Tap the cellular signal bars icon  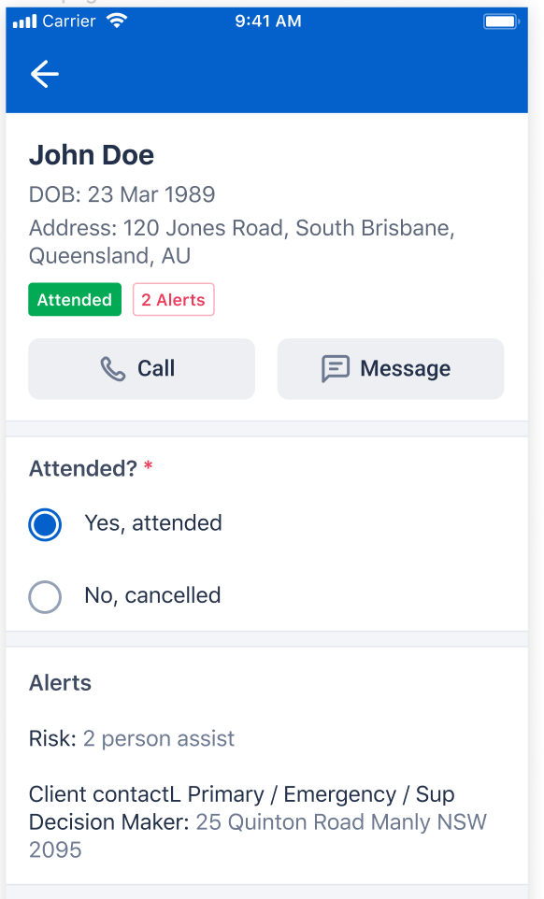coord(24,21)
